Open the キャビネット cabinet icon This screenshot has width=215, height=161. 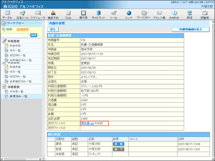(x=98, y=13)
